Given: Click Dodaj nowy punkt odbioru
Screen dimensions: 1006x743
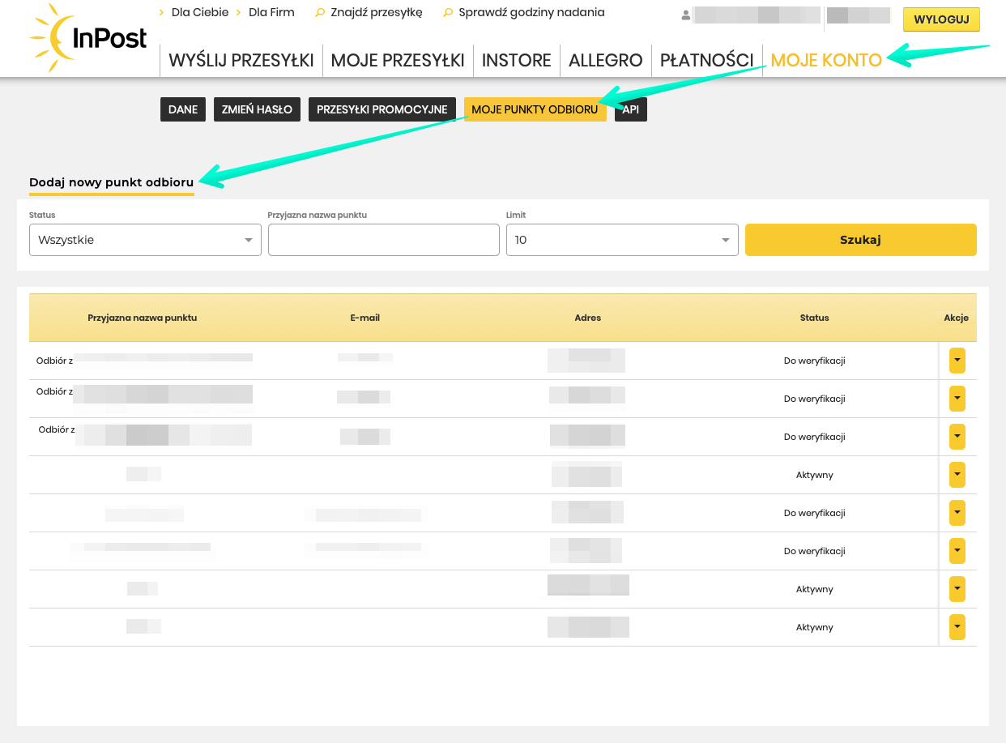Looking at the screenshot, I should 112,182.
